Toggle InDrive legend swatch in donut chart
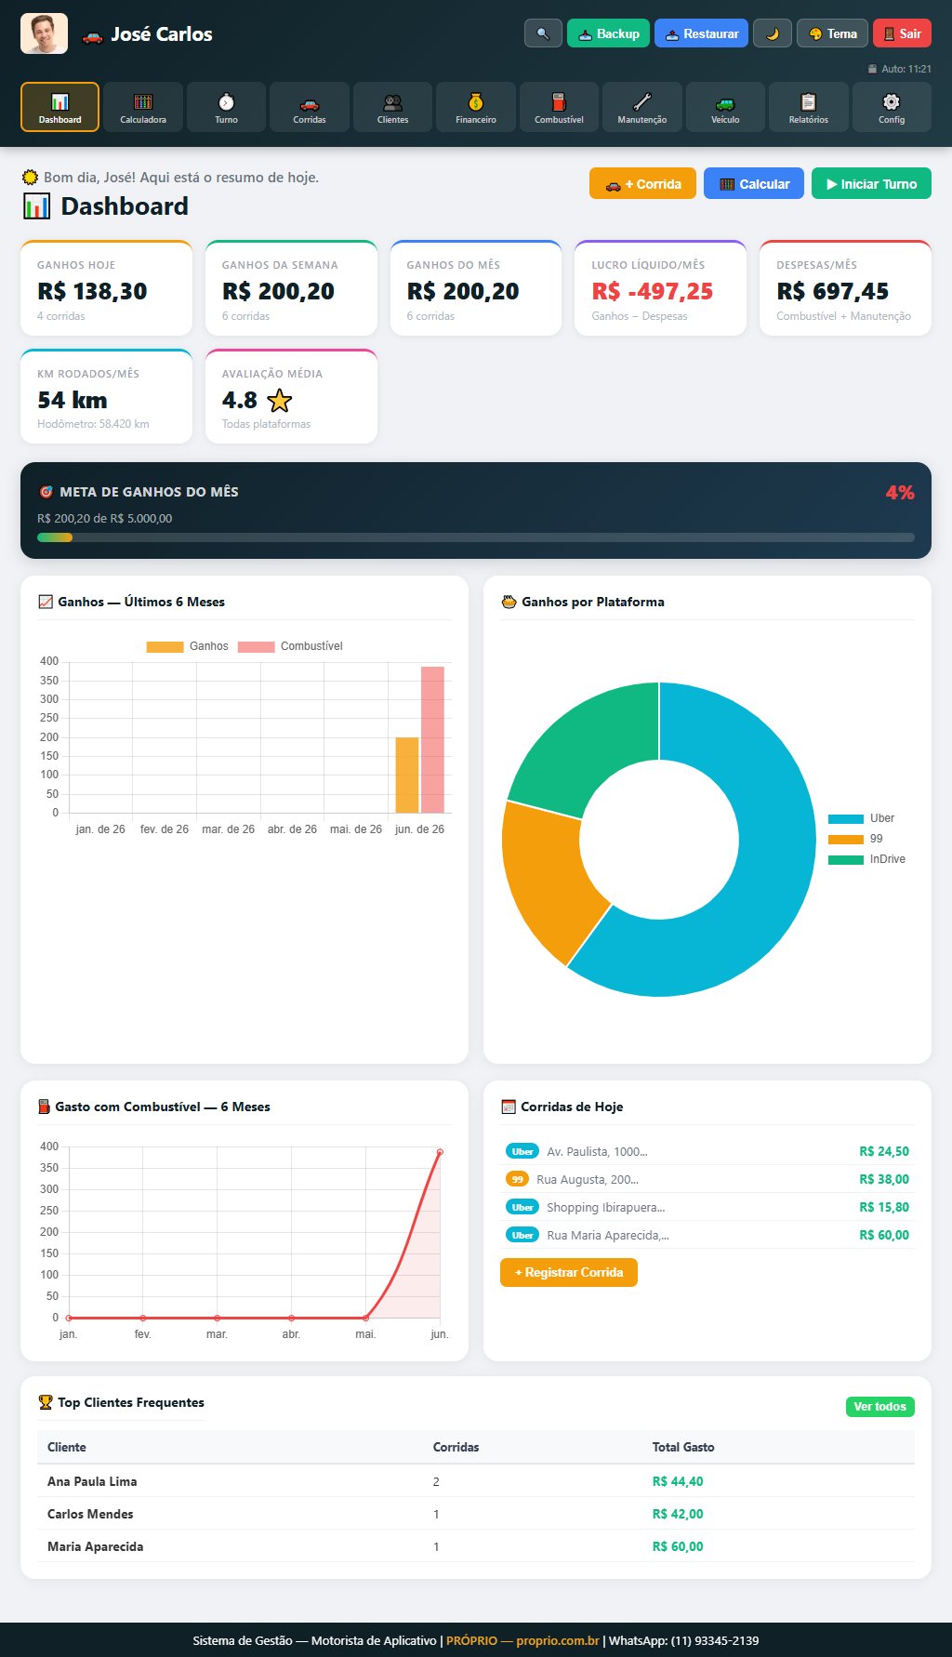 point(846,860)
